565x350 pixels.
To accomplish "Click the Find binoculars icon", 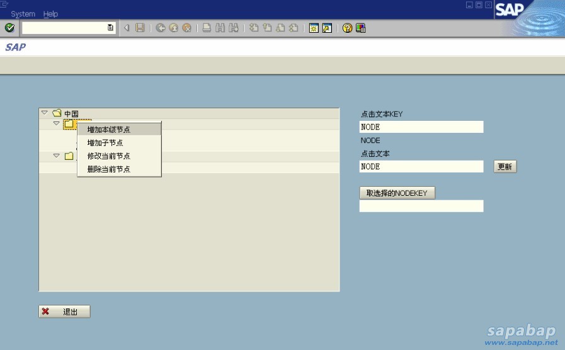I will click(x=220, y=28).
